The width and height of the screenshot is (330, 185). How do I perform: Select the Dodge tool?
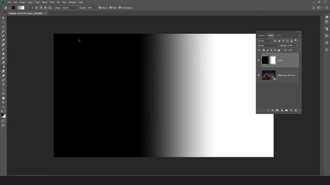[x=3, y=76]
